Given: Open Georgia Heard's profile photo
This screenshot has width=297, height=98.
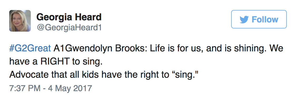Looking at the screenshot, I should tap(20, 21).
